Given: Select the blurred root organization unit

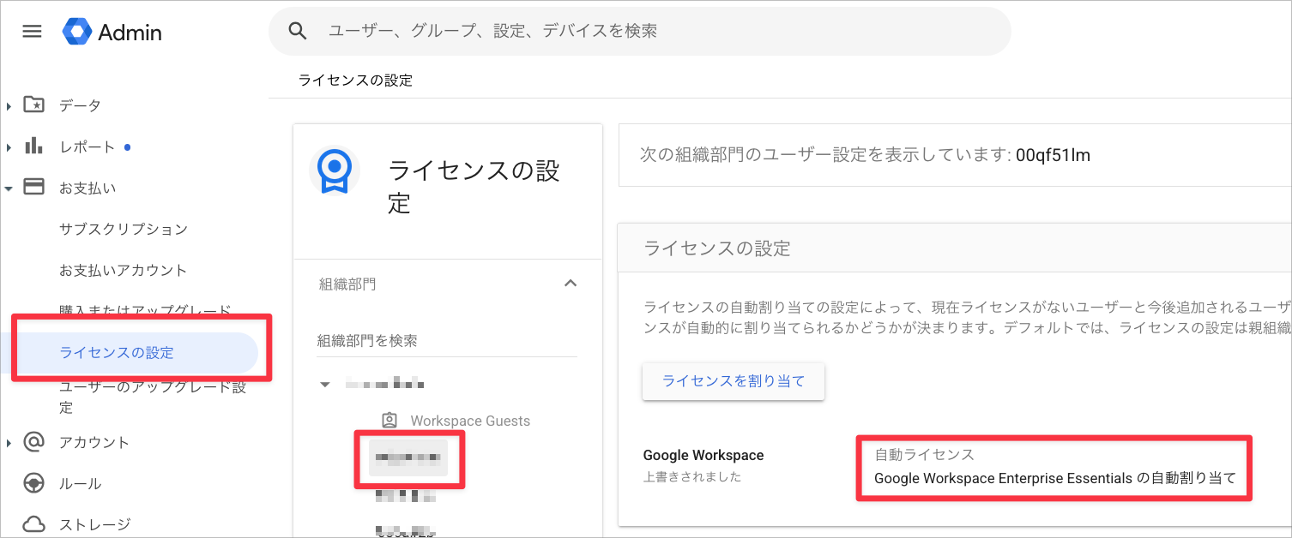Looking at the screenshot, I should (386, 384).
